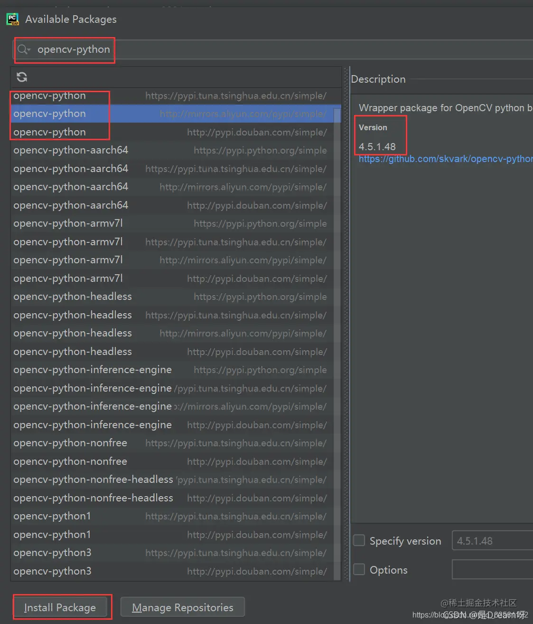Screen dimensions: 533x624
Task: Select opencv-python-nonfree-headless from douban mirror
Action: point(172,498)
